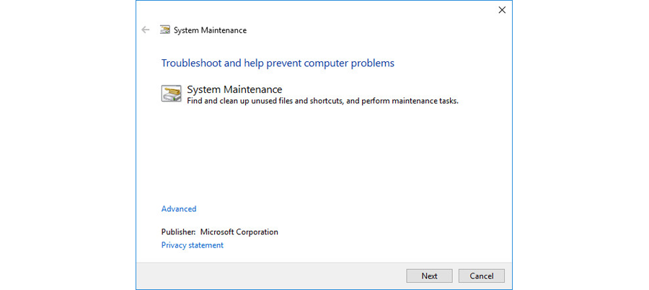Click the Publisher label
The height and width of the screenshot is (290, 649).
tap(178, 232)
